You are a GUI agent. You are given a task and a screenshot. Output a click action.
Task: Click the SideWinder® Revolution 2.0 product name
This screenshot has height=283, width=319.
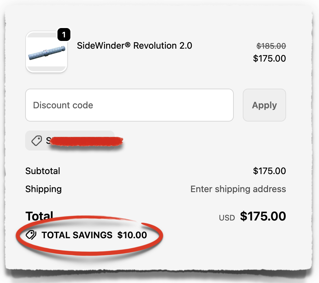coord(134,46)
